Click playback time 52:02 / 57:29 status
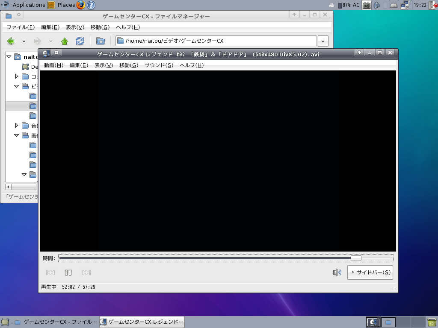This screenshot has width=438, height=328. click(x=79, y=287)
